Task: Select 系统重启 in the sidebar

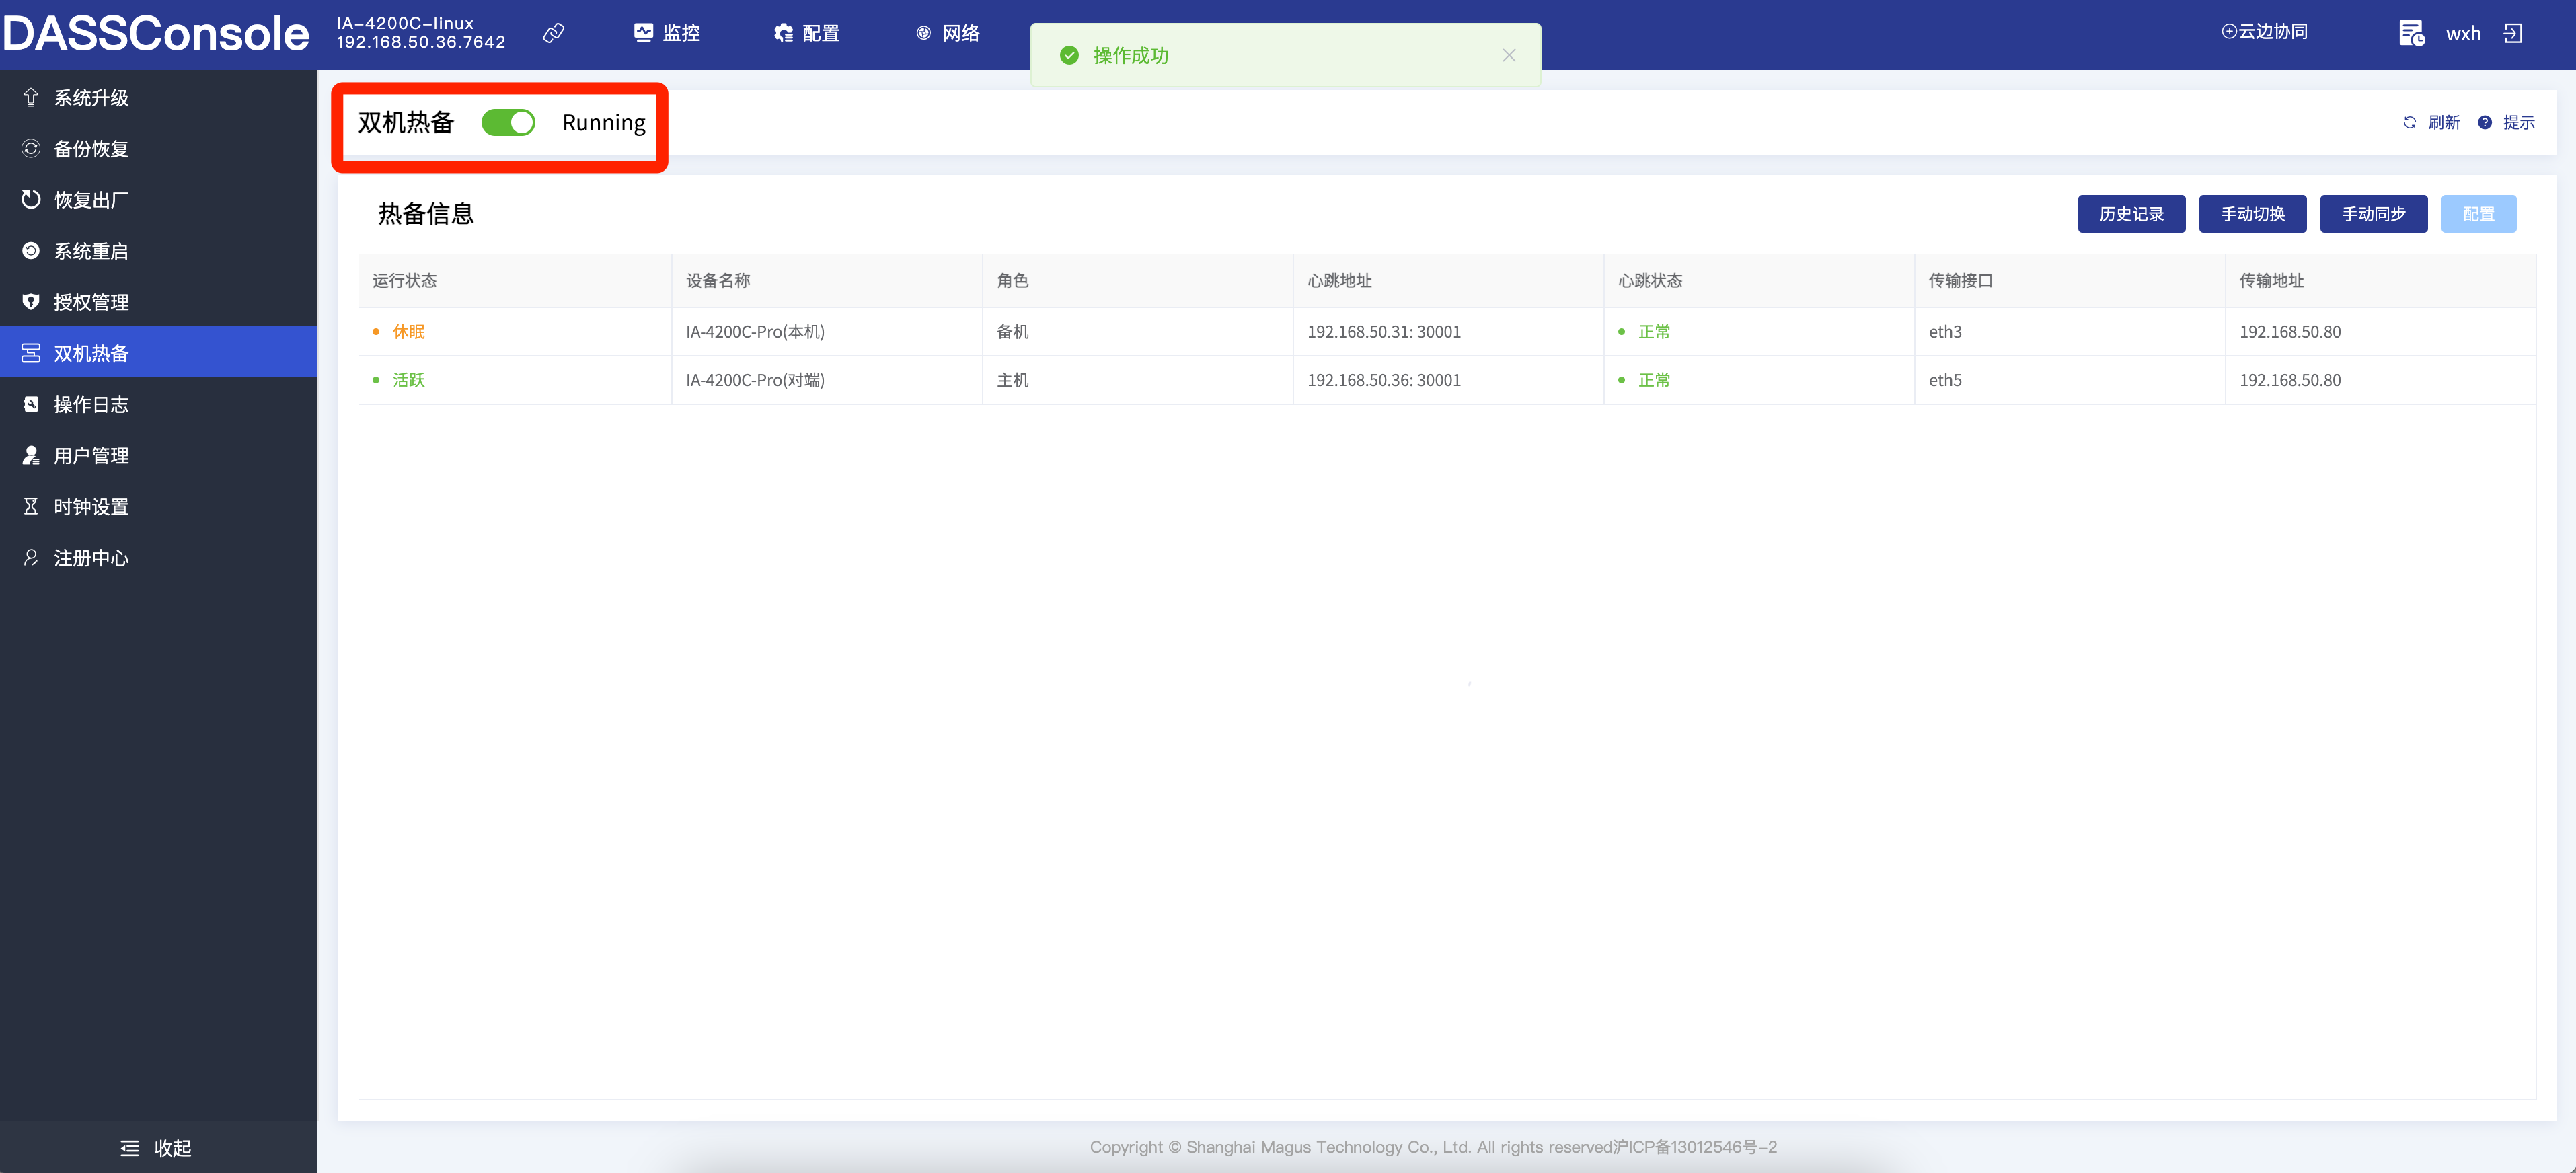Action: coord(158,250)
